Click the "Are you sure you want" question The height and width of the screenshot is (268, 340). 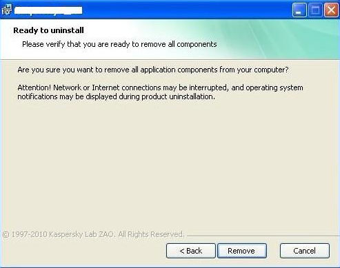pyautogui.click(x=153, y=70)
